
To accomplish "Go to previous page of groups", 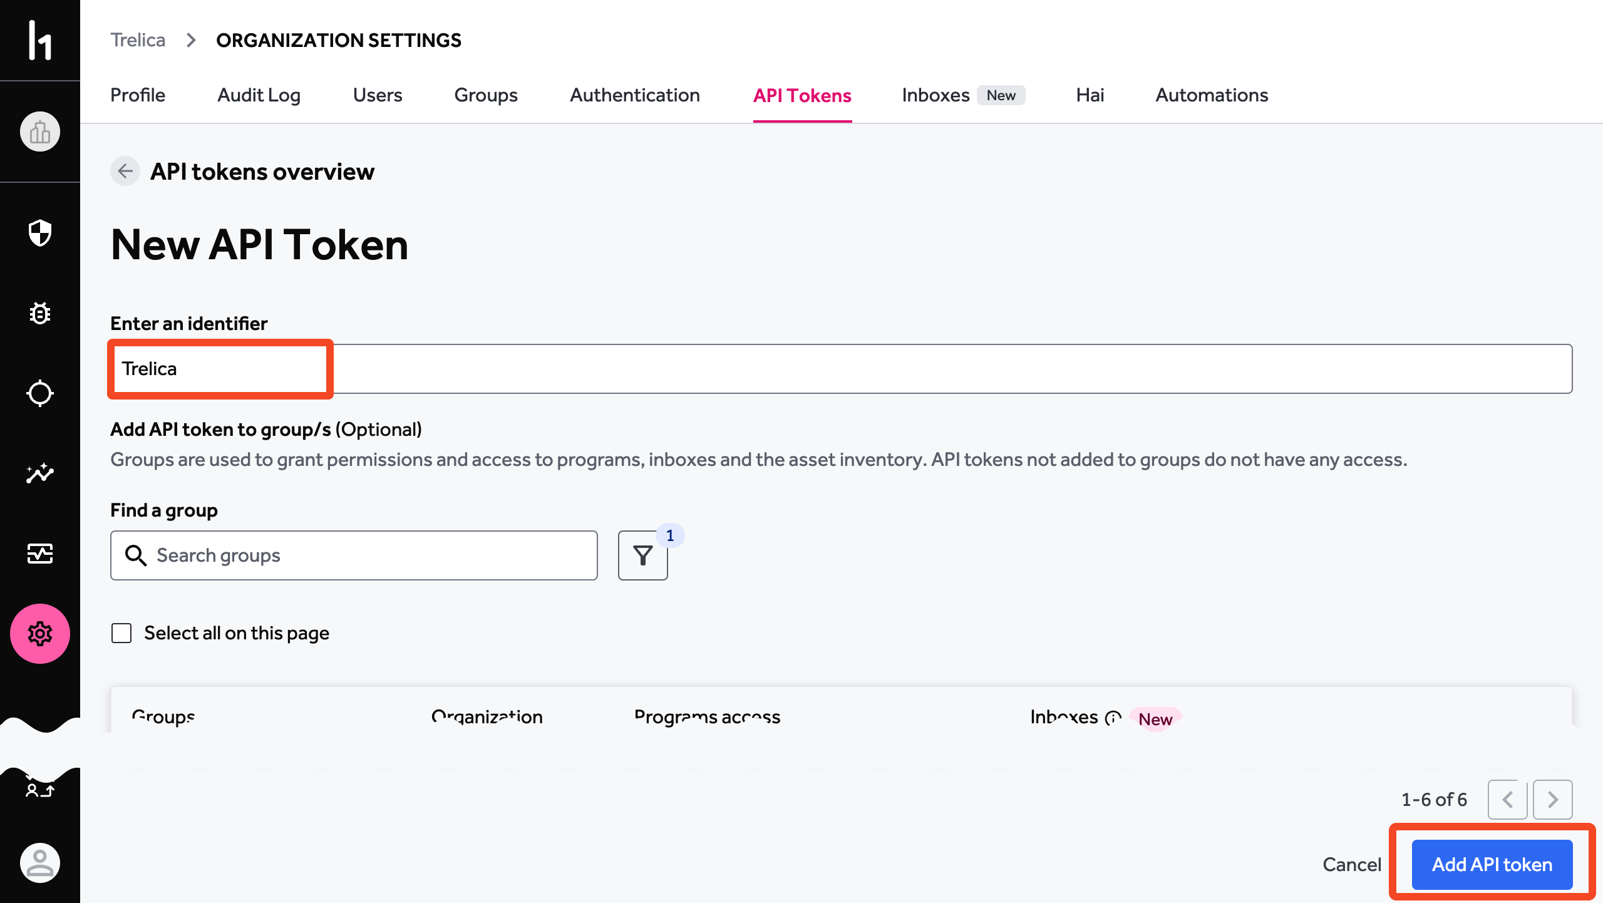I will 1508,800.
